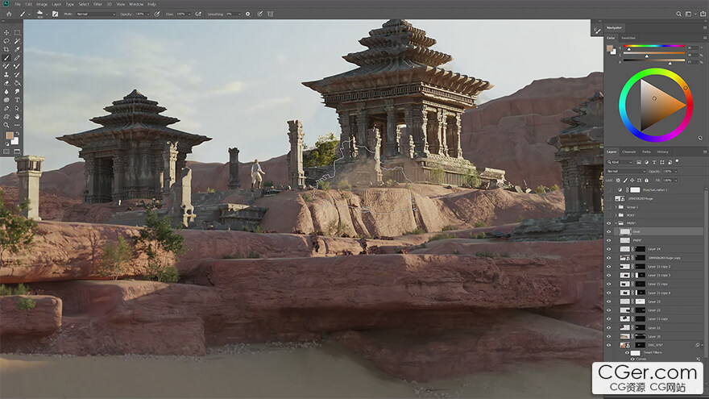
Task: Open the brush settings panel icon
Action: click(x=55, y=14)
